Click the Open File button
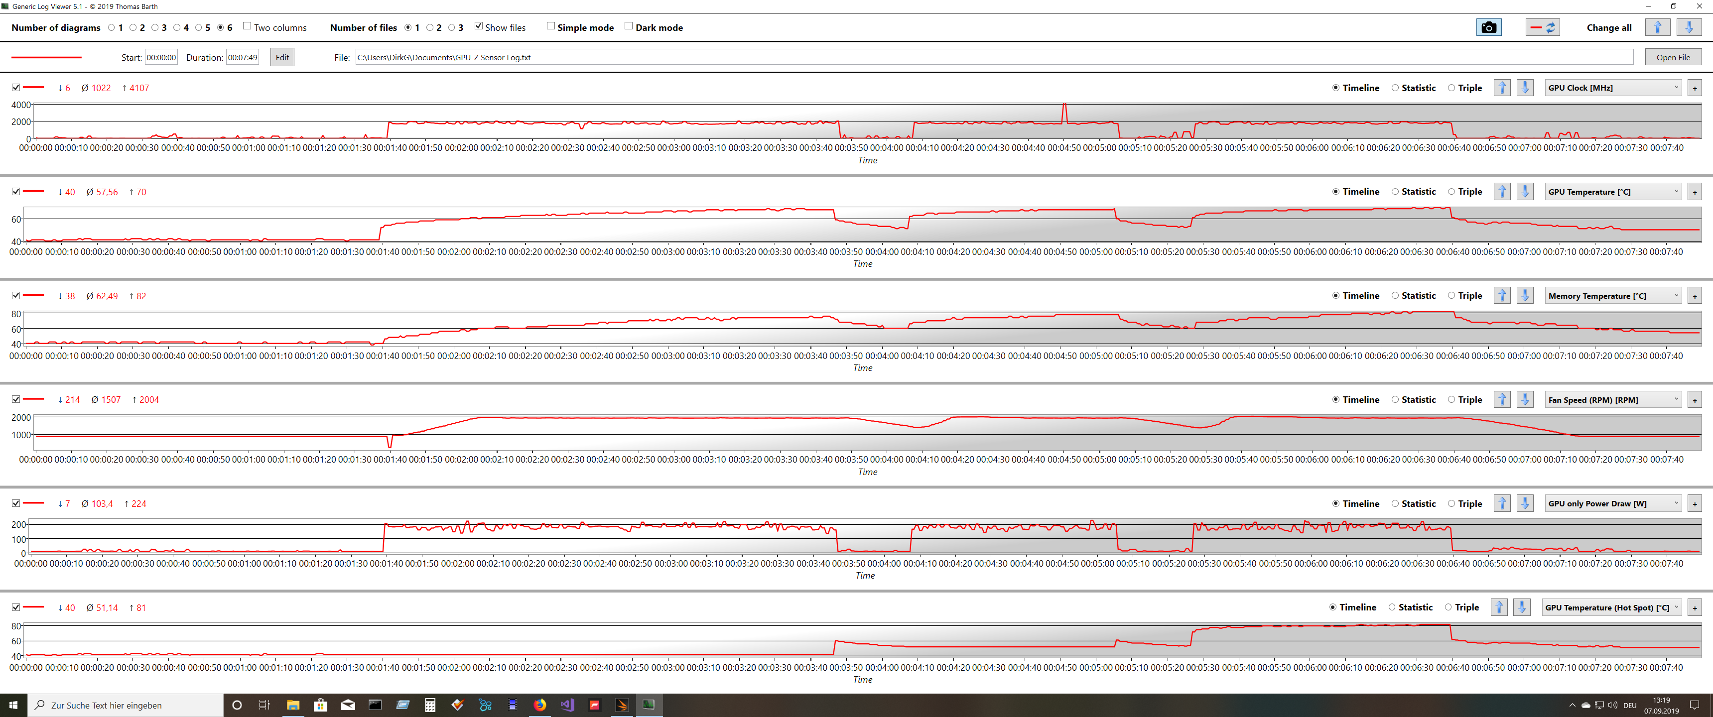This screenshot has width=1713, height=717. tap(1673, 57)
